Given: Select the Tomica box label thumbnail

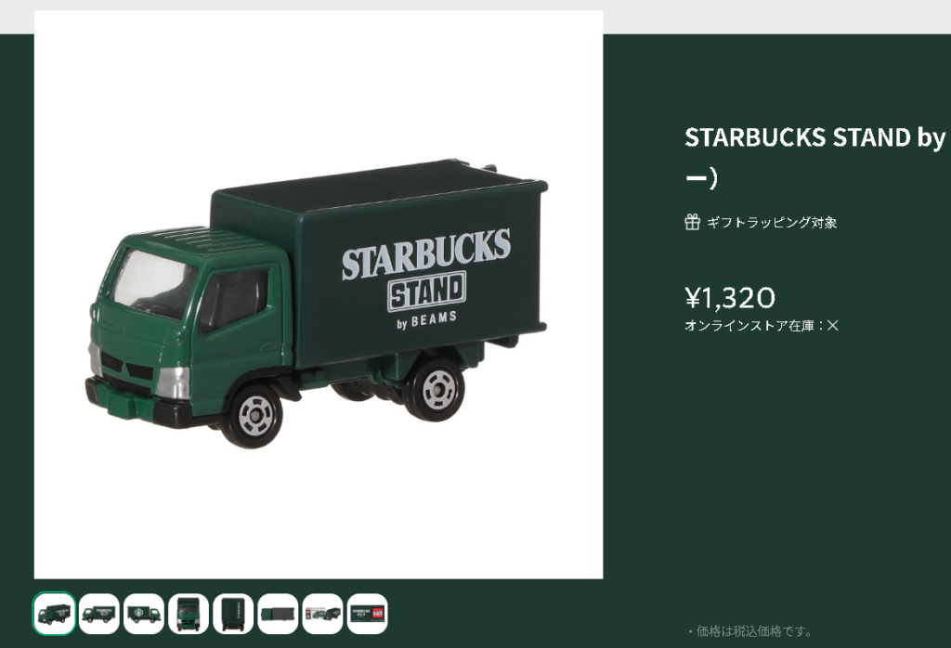Looking at the screenshot, I should (x=368, y=614).
